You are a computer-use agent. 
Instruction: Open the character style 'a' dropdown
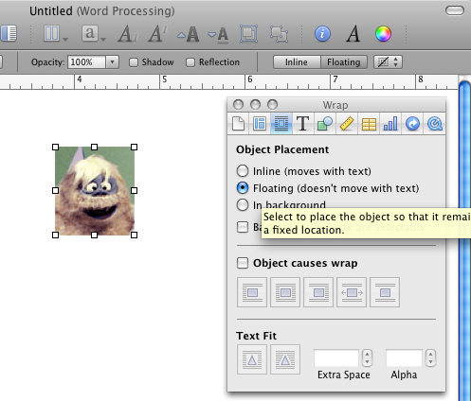(94, 34)
